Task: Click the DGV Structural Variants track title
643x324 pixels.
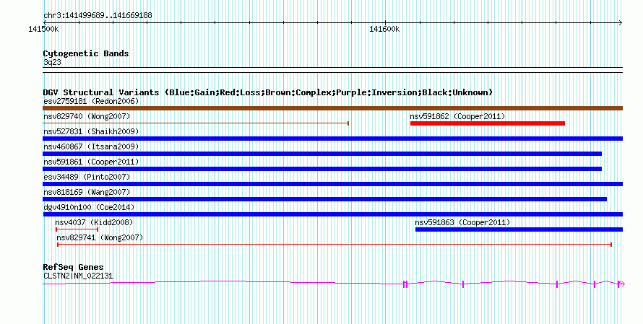Action: point(267,92)
